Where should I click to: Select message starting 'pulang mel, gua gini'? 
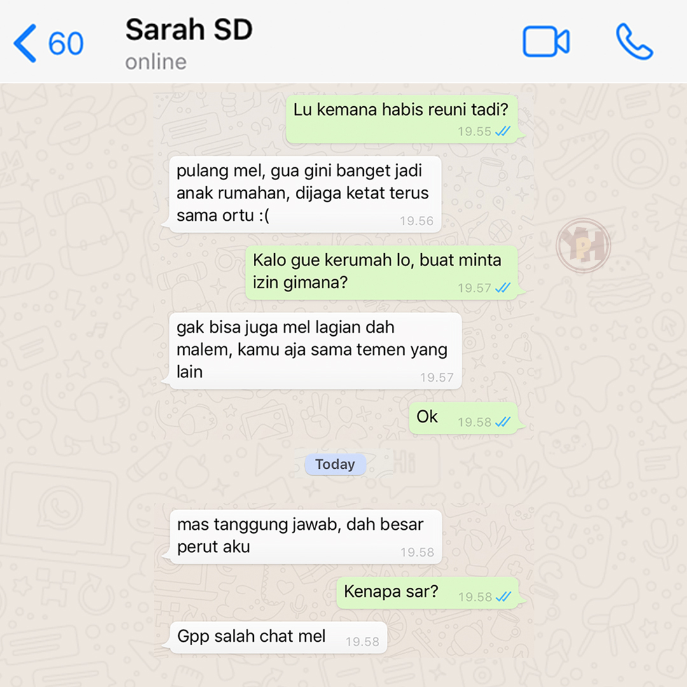[x=305, y=195]
